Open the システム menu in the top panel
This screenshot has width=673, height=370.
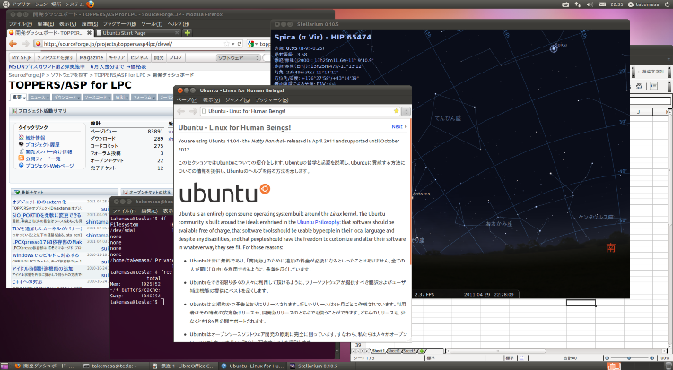coord(74,4)
